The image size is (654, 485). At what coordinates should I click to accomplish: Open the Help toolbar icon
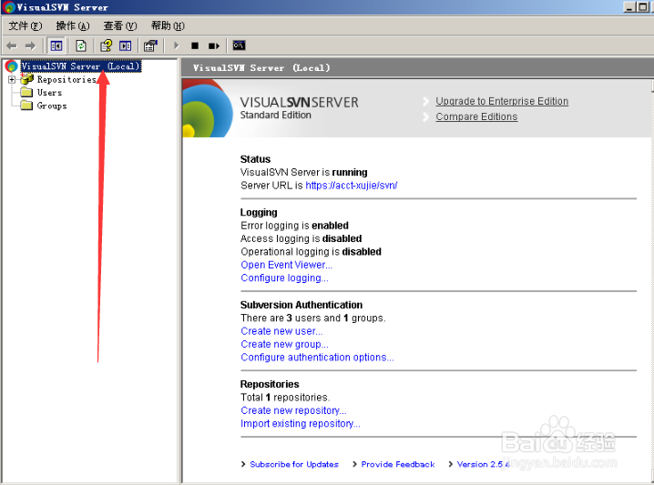pyautogui.click(x=107, y=45)
